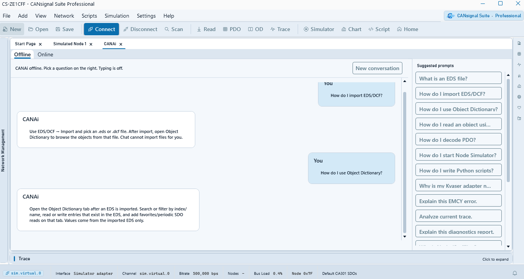Pick the 'How do I start Node Simulator?' prompt
The width and height of the screenshot is (524, 279).
pyautogui.click(x=458, y=154)
